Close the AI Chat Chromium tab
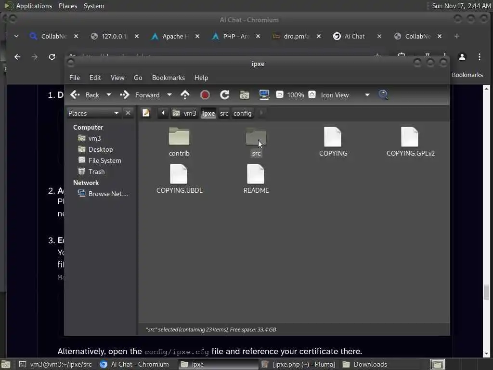This screenshot has height=370, width=493. tap(379, 36)
